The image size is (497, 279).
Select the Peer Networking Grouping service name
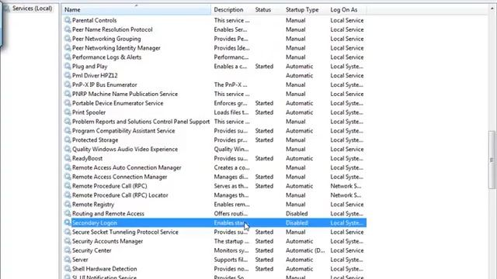[106, 39]
